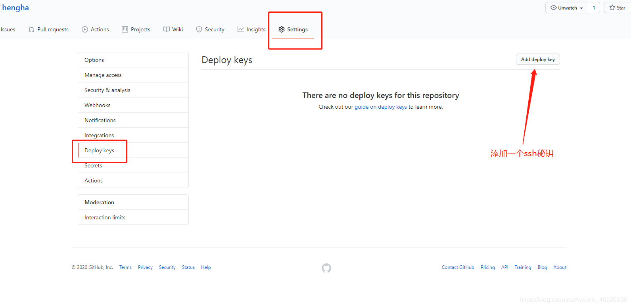Select the Security tab label
The width and height of the screenshot is (631, 307).
click(215, 29)
